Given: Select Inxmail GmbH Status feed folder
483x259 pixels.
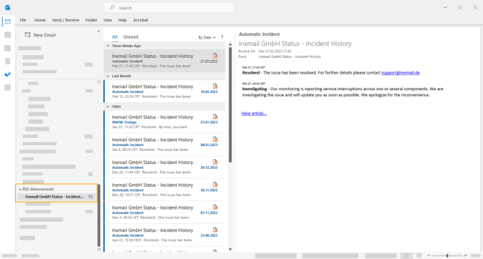Looking at the screenshot, I should [57, 196].
